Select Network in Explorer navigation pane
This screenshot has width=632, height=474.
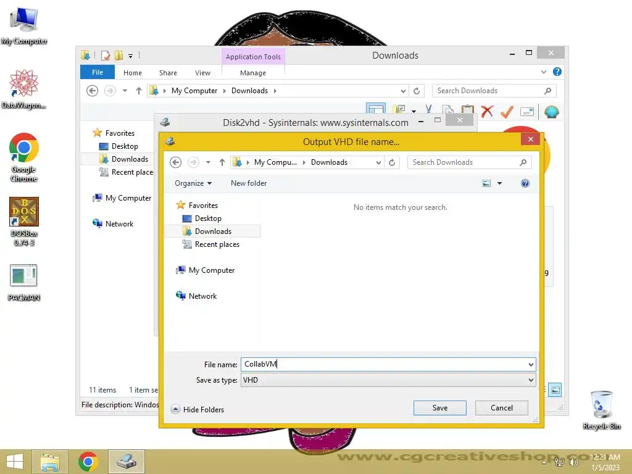coord(119,223)
